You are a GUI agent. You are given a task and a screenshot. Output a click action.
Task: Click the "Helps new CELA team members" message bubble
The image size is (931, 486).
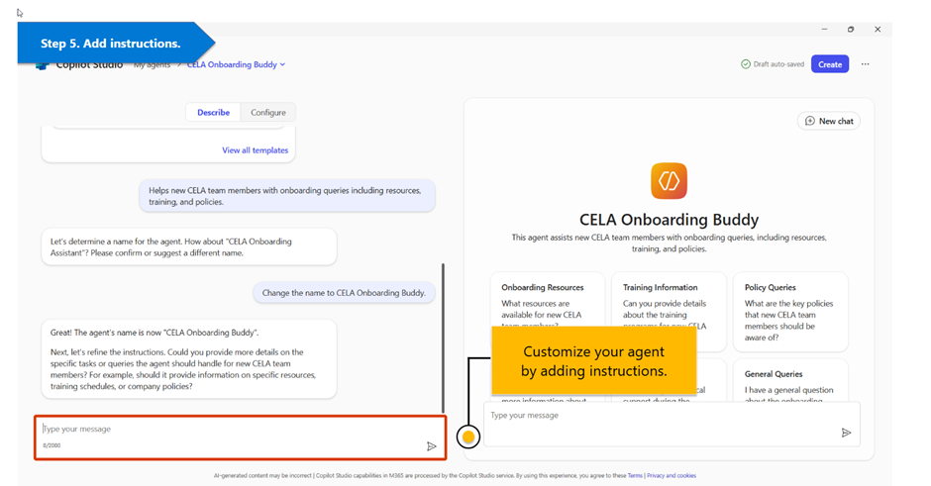tap(287, 196)
